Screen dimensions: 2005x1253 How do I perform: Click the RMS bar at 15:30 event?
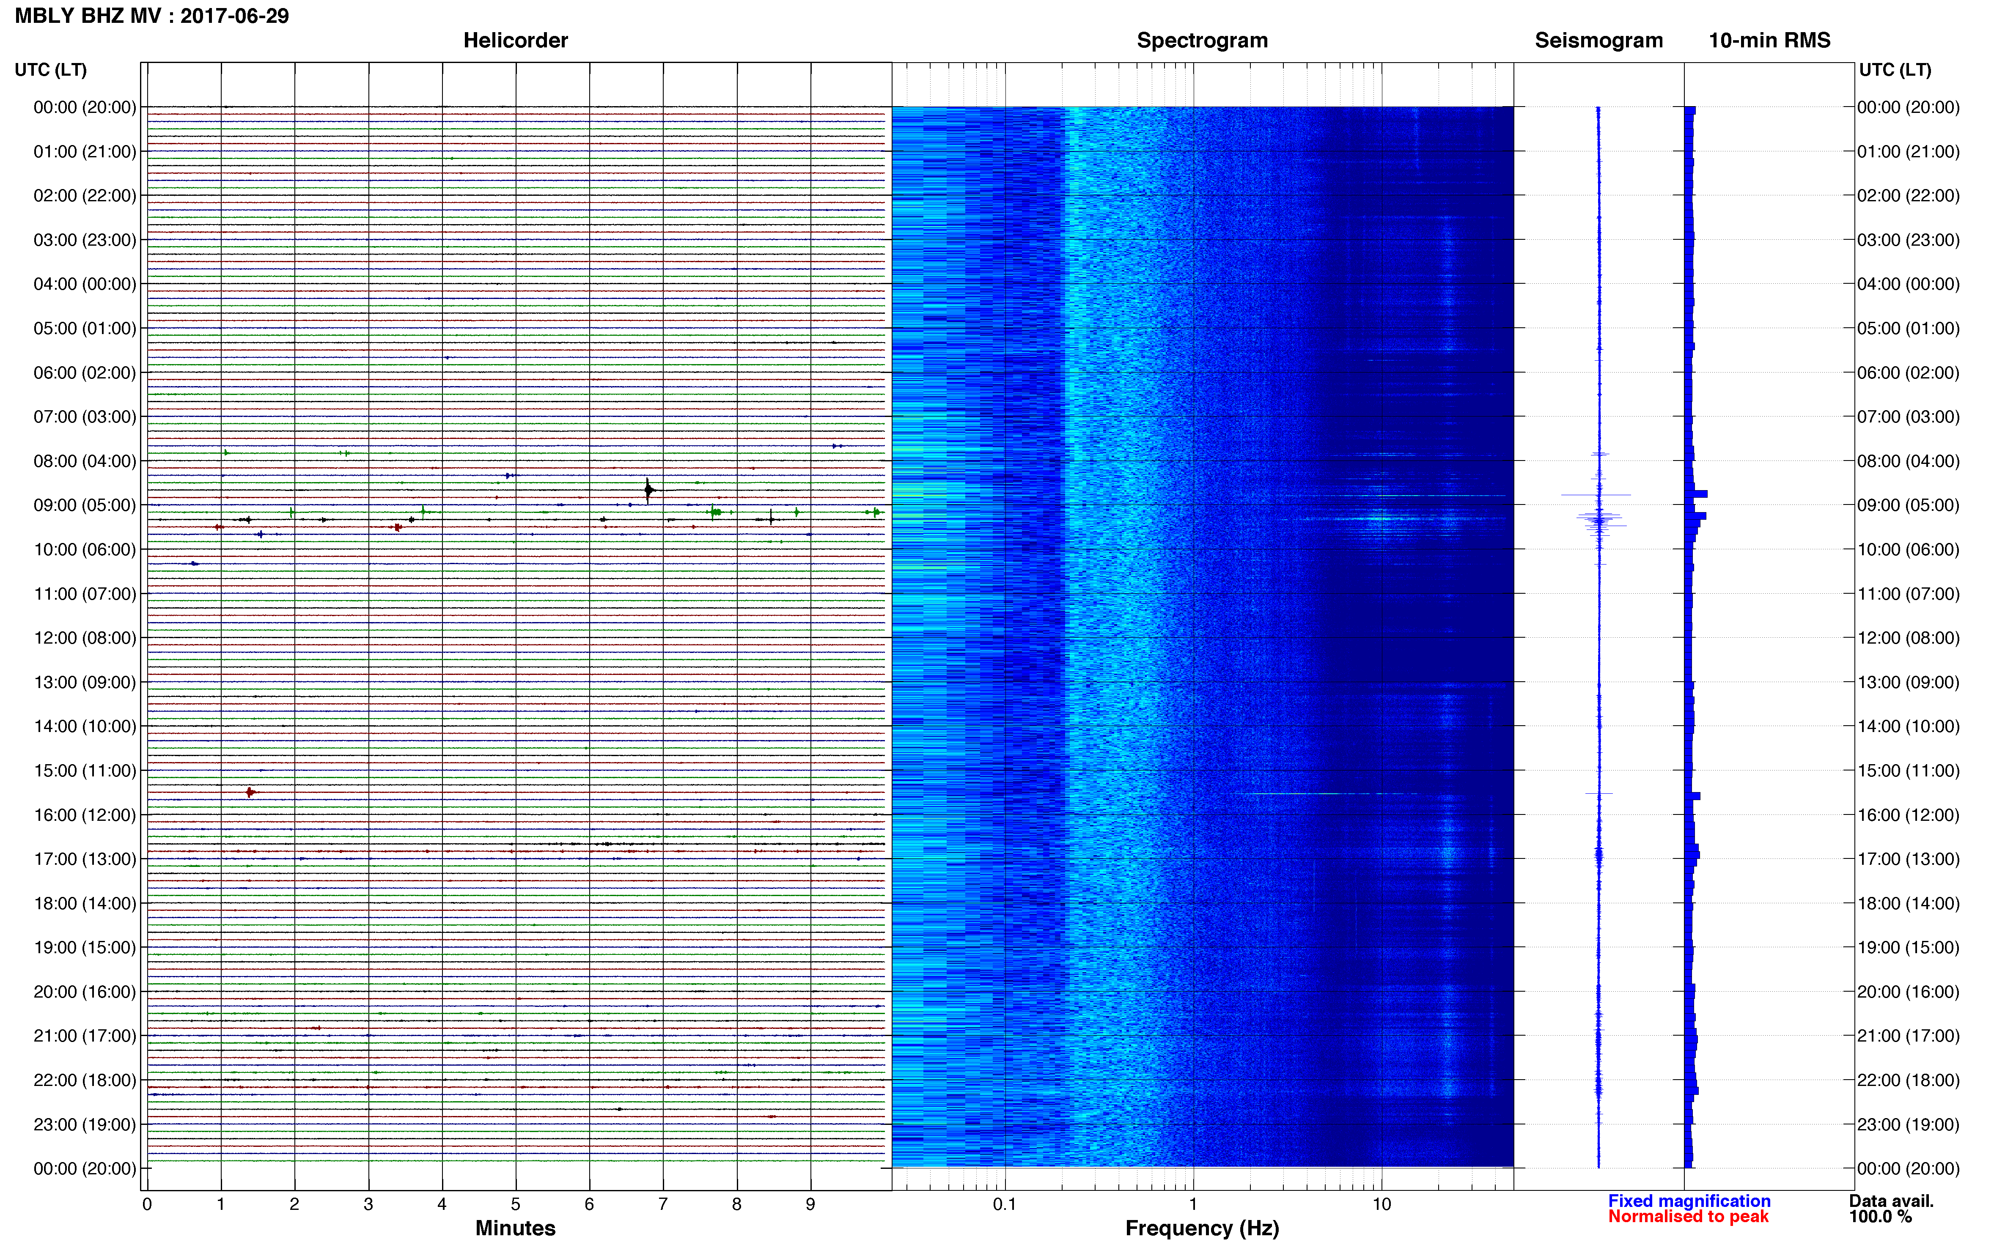click(1692, 796)
